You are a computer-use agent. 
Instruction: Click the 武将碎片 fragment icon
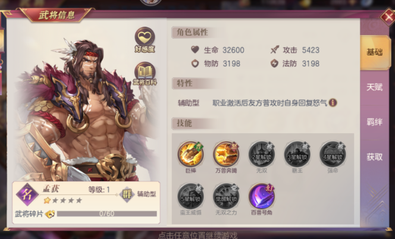[50, 214]
